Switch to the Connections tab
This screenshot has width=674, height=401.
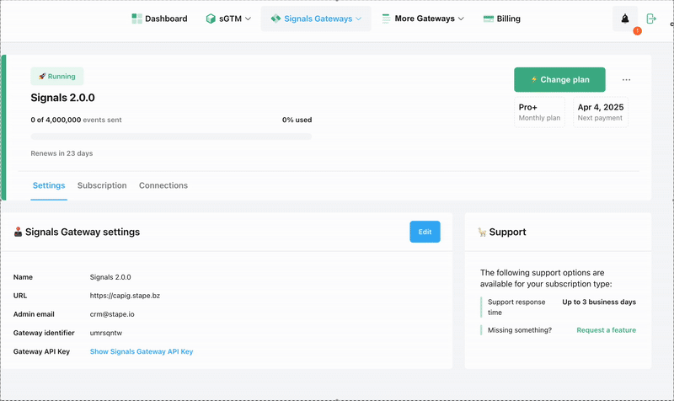(163, 185)
